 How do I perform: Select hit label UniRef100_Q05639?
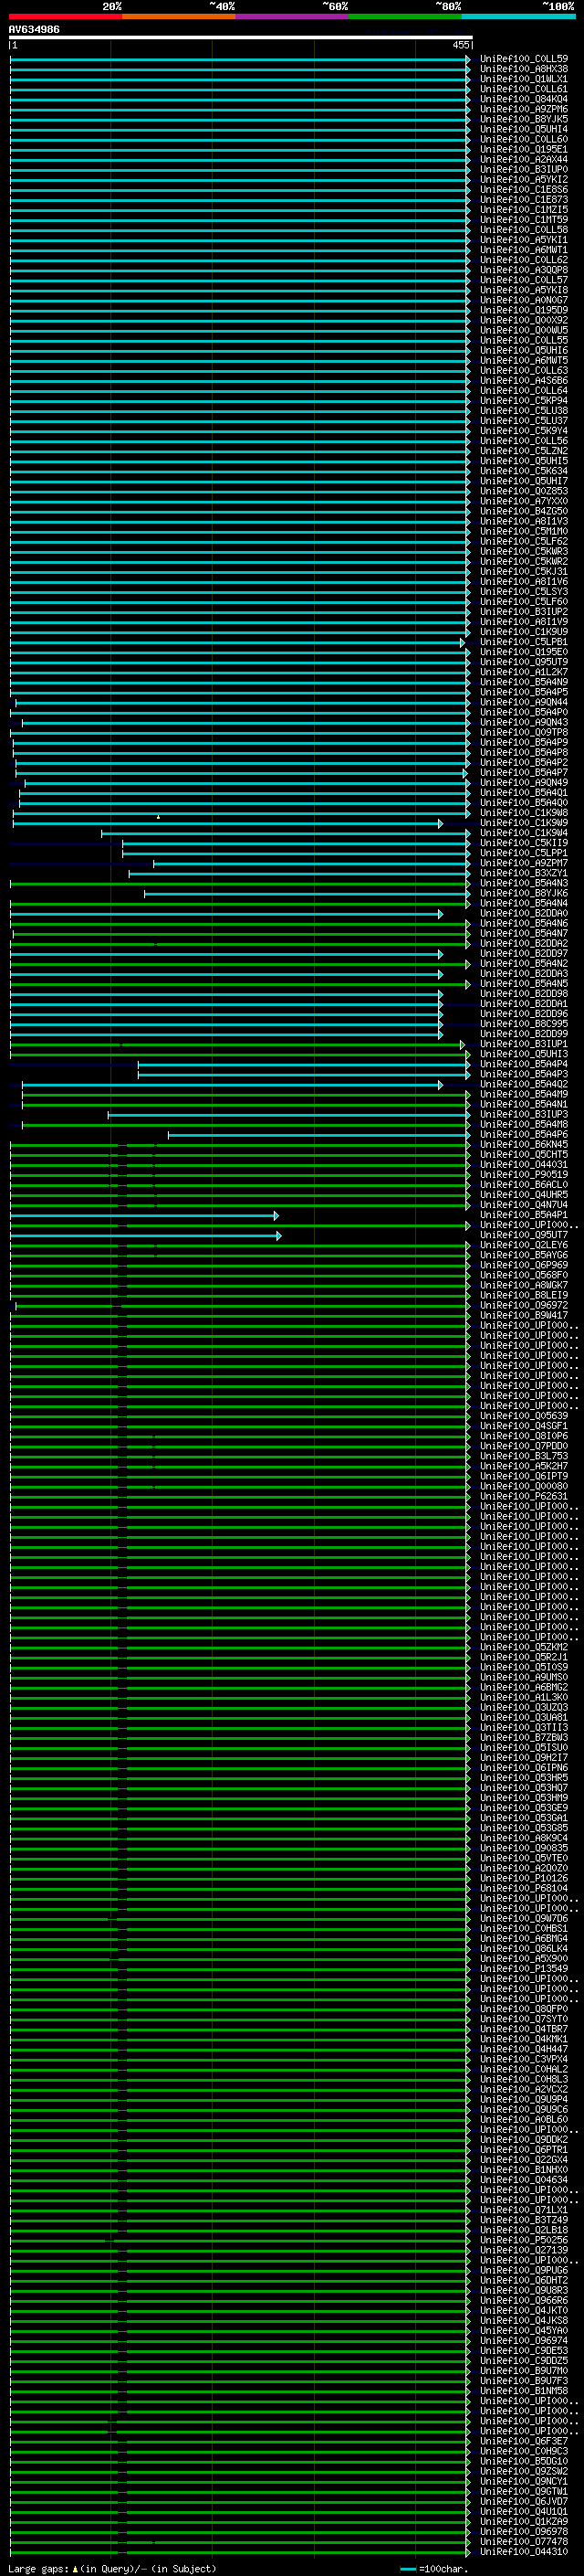[524, 1416]
